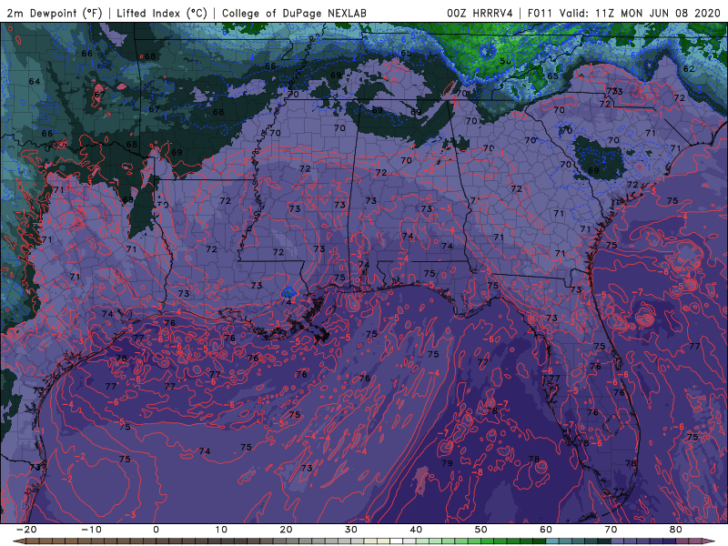The height and width of the screenshot is (546, 728).
Task: Click the "11Z MON JUN 08 2020" valid time
Action: click(658, 13)
